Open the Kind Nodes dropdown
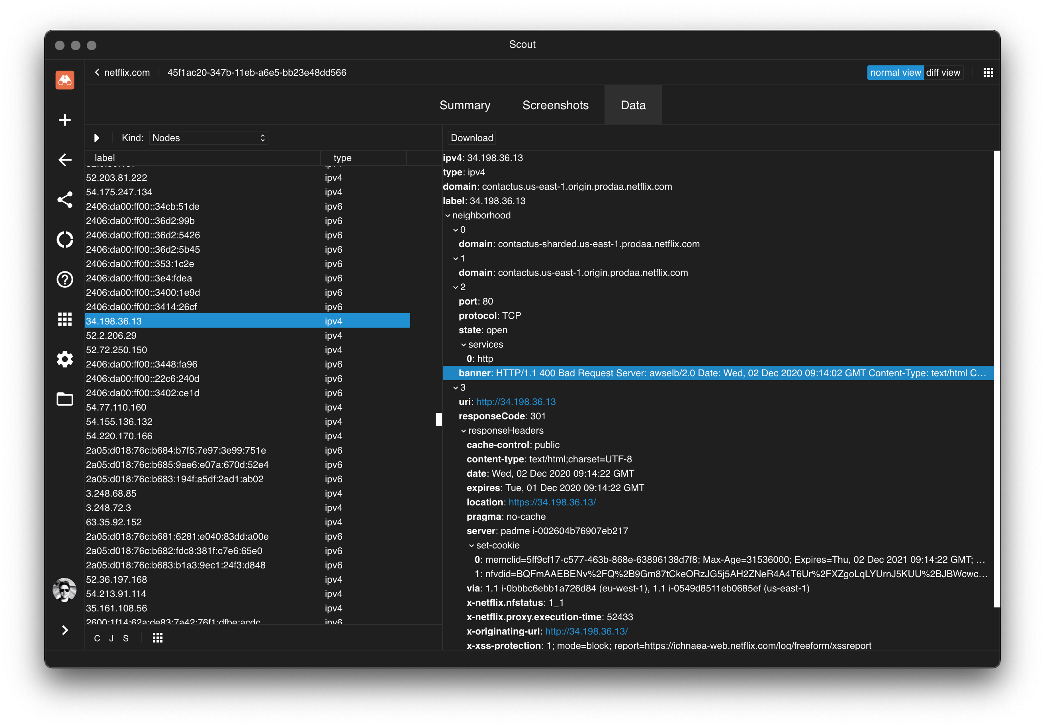 click(x=208, y=138)
